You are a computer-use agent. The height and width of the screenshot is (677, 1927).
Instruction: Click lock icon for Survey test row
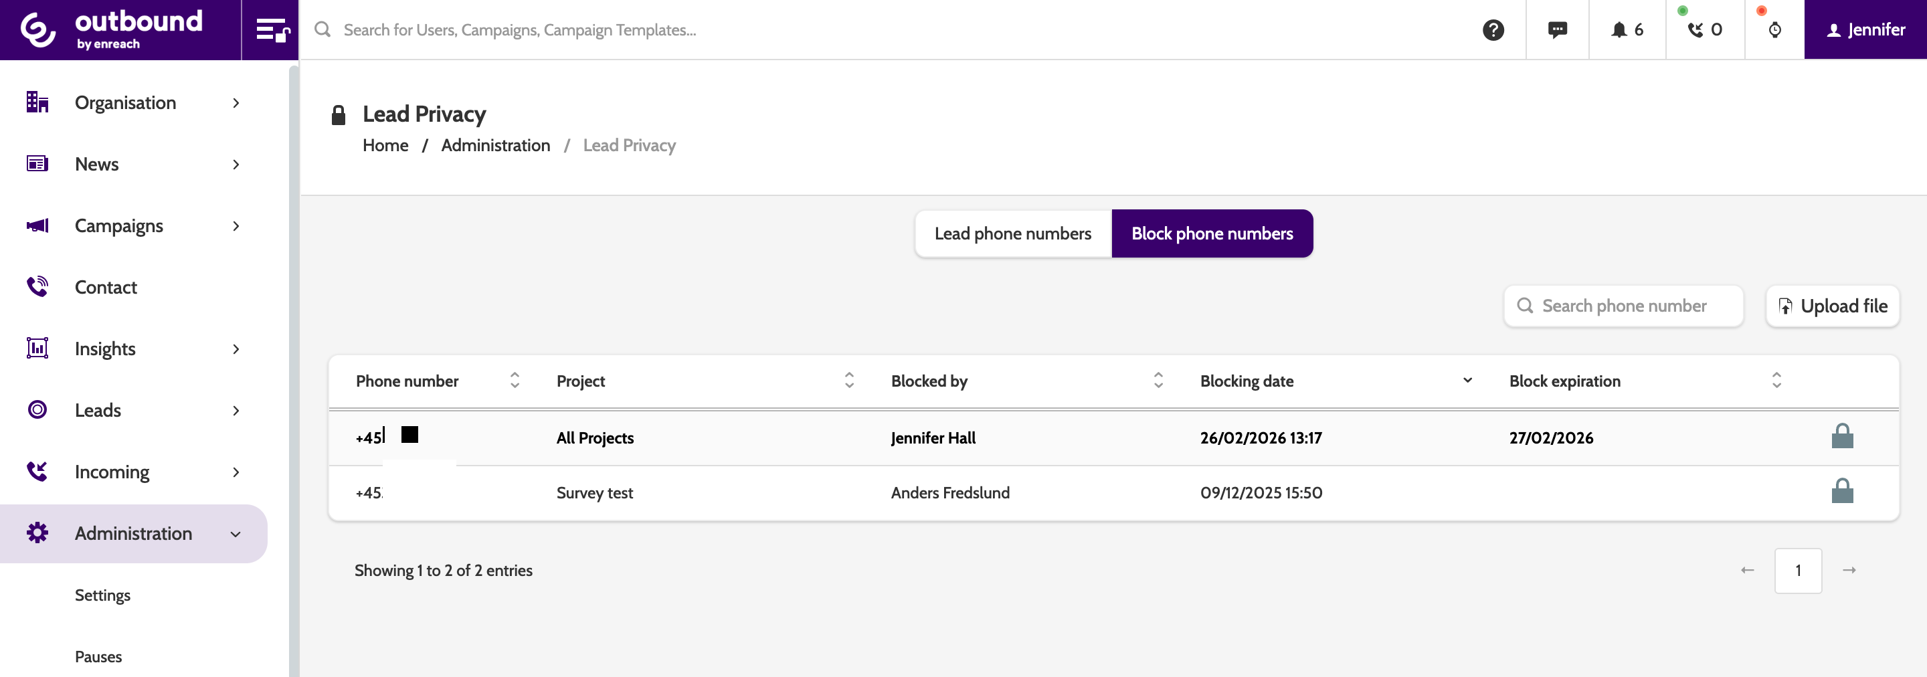(x=1842, y=492)
